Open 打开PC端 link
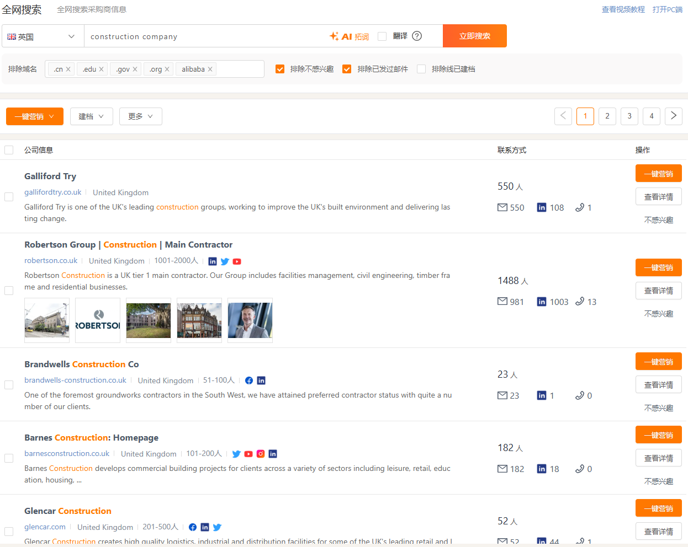 pyautogui.click(x=668, y=9)
